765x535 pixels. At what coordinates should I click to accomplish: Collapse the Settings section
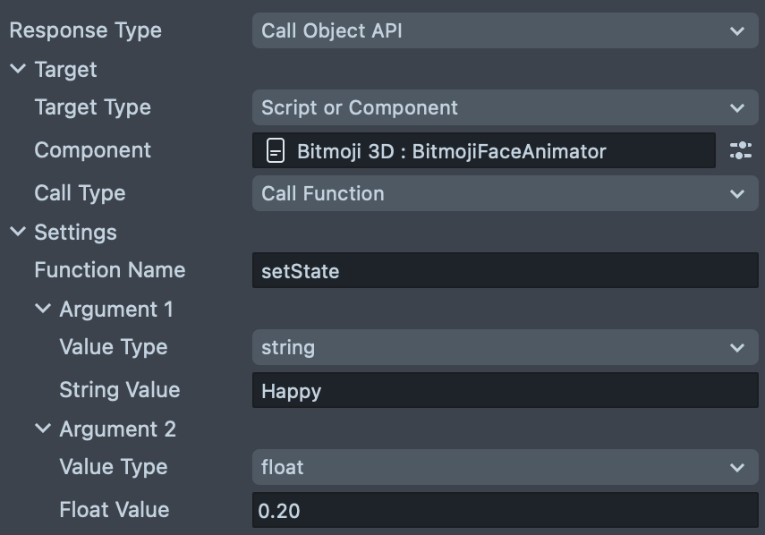(x=18, y=233)
